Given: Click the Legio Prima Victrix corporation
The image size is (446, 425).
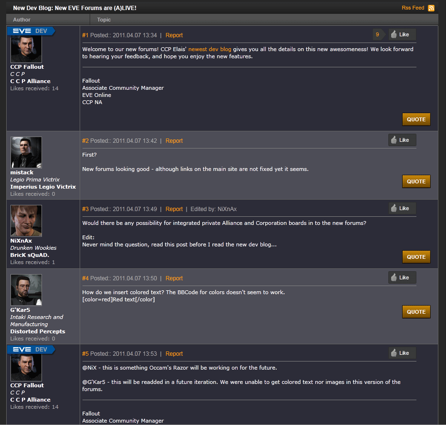Looking at the screenshot, I should pyautogui.click(x=35, y=180).
